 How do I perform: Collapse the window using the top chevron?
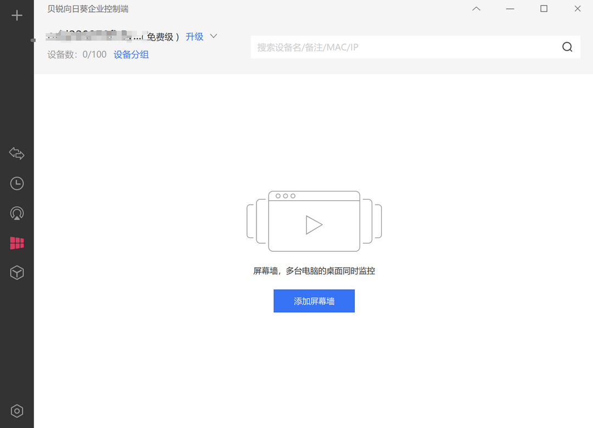(x=476, y=8)
